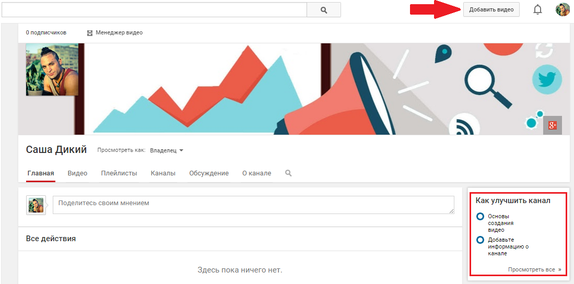This screenshot has width=574, height=284.
Task: Switch to the «Видео» tab
Action: point(78,173)
